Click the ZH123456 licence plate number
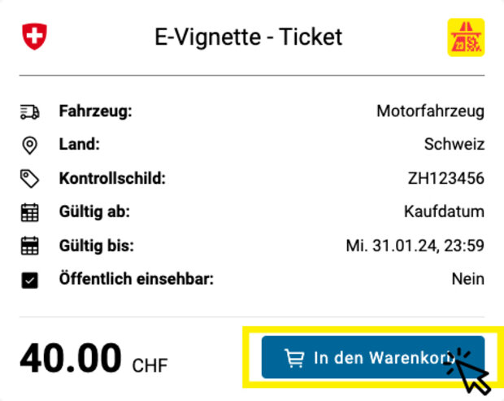504x401 pixels. coord(445,178)
